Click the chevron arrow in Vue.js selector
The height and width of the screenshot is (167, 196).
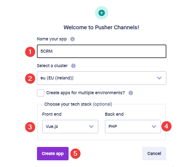click(x=91, y=127)
